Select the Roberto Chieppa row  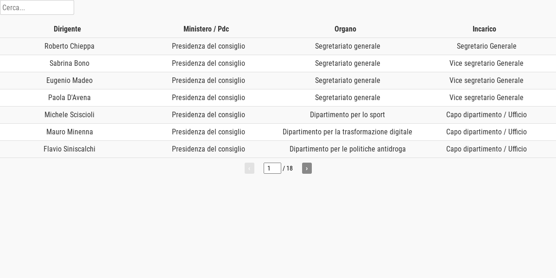278,46
